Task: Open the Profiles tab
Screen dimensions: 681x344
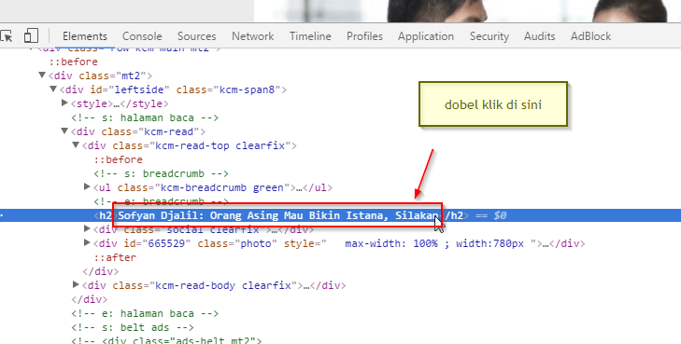Action: click(x=364, y=36)
